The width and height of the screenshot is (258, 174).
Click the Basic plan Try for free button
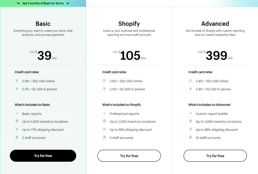coord(43,156)
